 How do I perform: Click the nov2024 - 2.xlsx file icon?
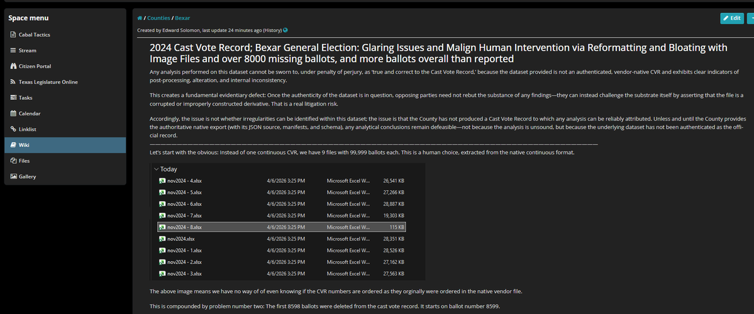162,262
